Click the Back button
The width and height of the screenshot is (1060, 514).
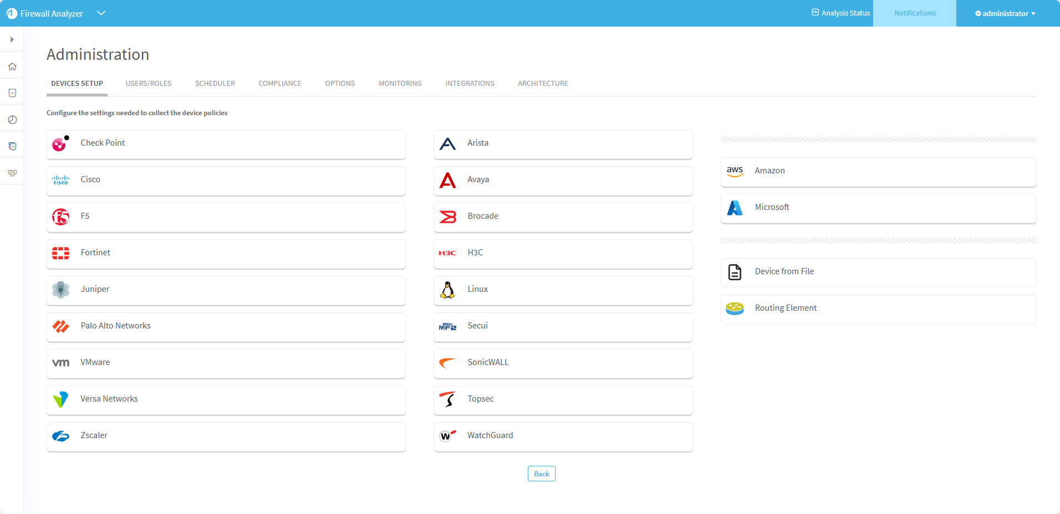coord(541,474)
